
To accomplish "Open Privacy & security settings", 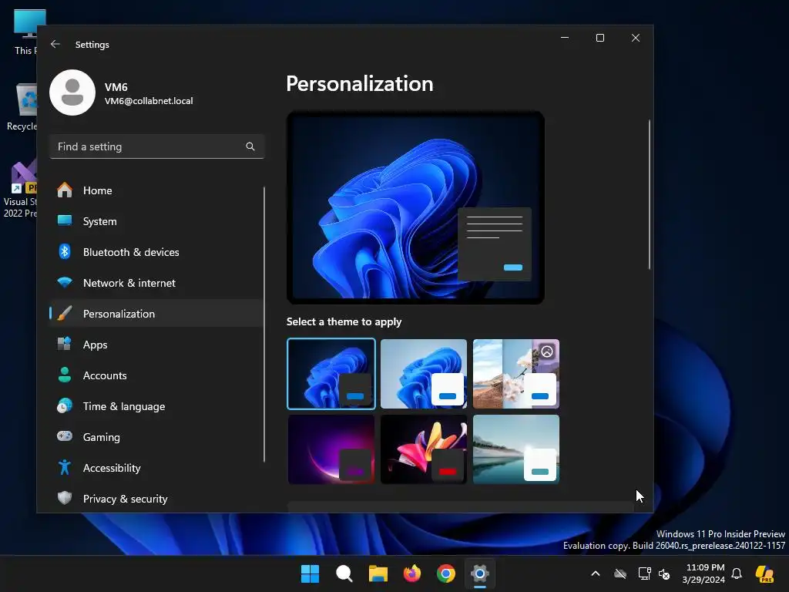I will 156,499.
